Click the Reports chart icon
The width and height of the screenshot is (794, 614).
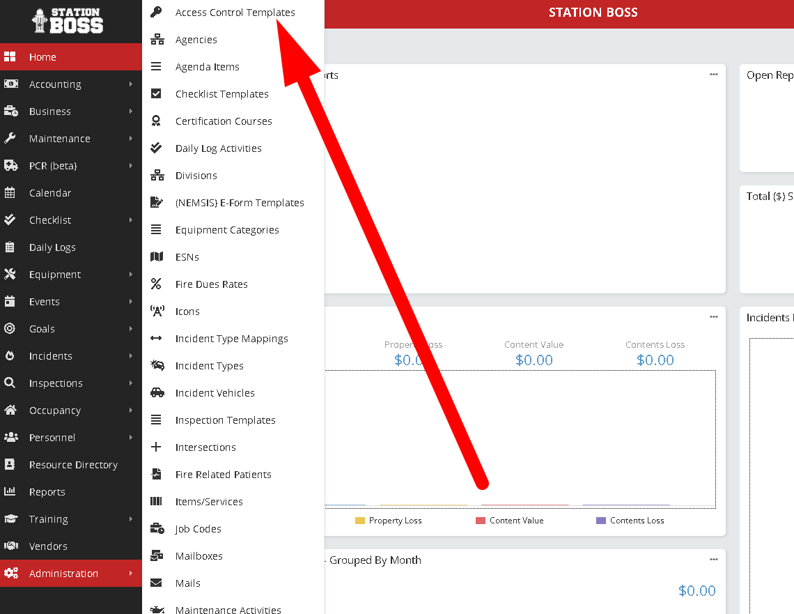(x=10, y=492)
